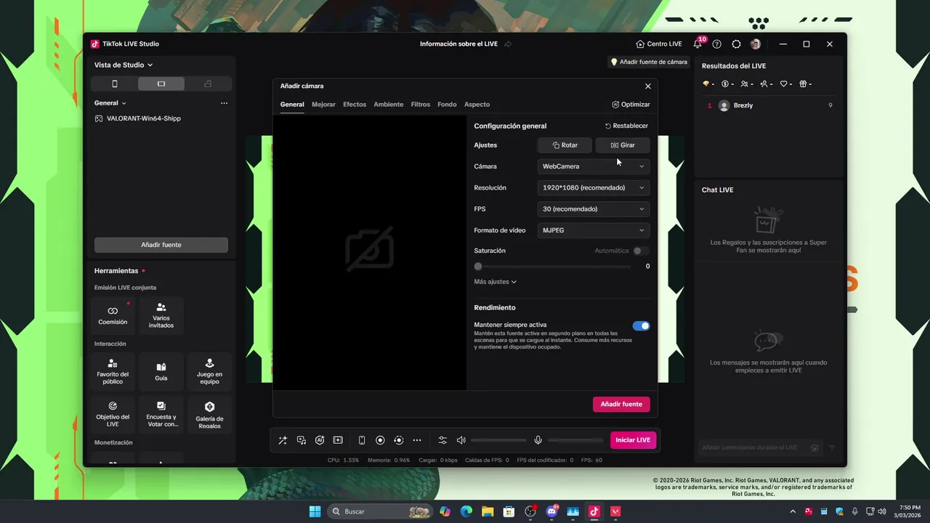Collapse the General scene chevron

click(124, 103)
